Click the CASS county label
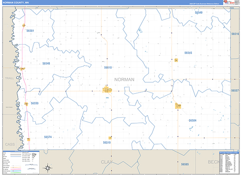 pyautogui.click(x=10, y=144)
